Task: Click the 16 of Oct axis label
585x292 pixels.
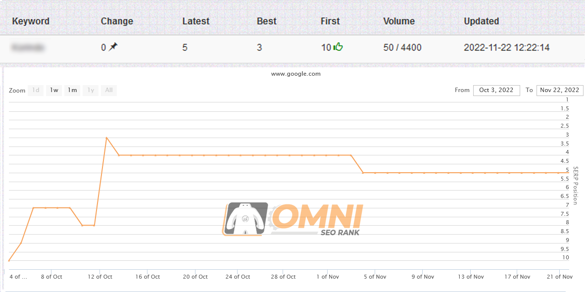Action: pyautogui.click(x=147, y=277)
